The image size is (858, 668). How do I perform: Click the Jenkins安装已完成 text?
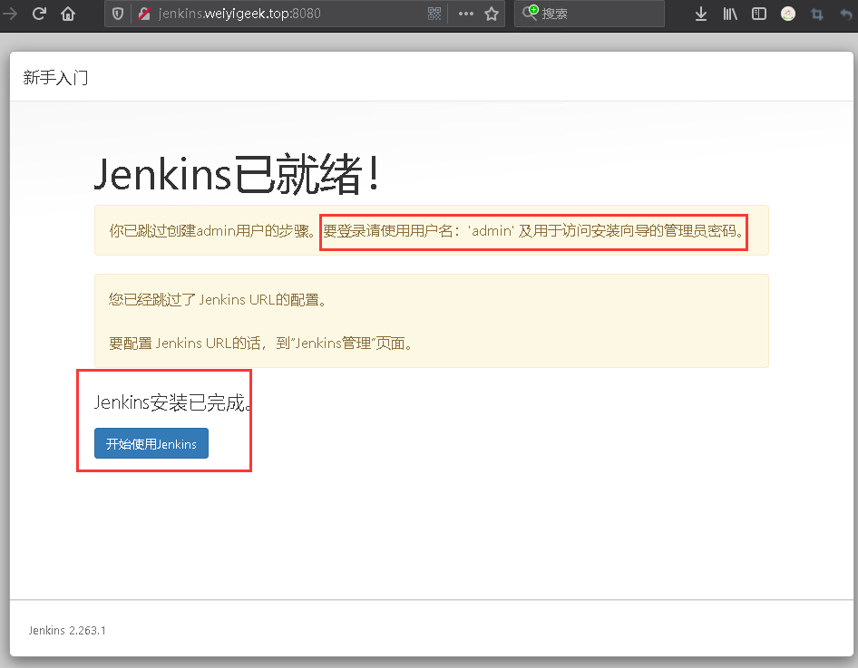172,402
